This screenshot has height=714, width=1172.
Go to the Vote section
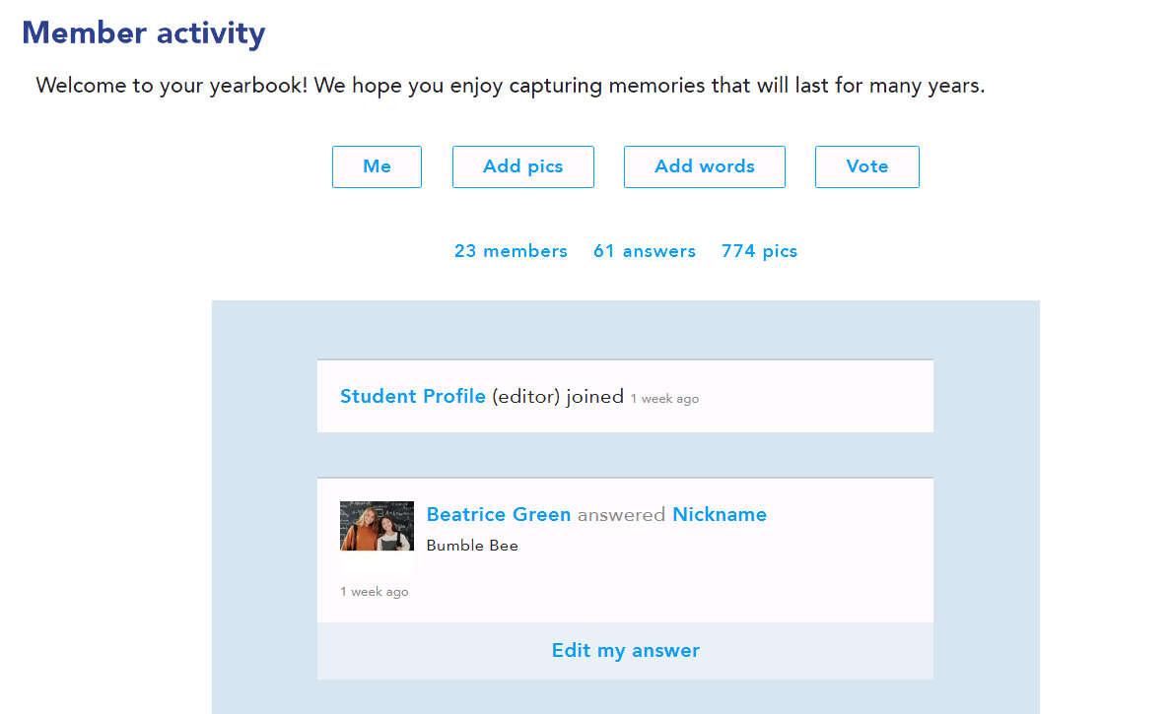(x=866, y=166)
